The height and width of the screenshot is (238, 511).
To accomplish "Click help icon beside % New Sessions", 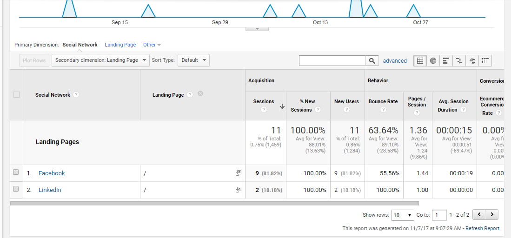I will [x=318, y=110].
